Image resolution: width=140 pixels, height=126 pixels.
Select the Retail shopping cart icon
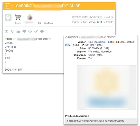[18, 17]
